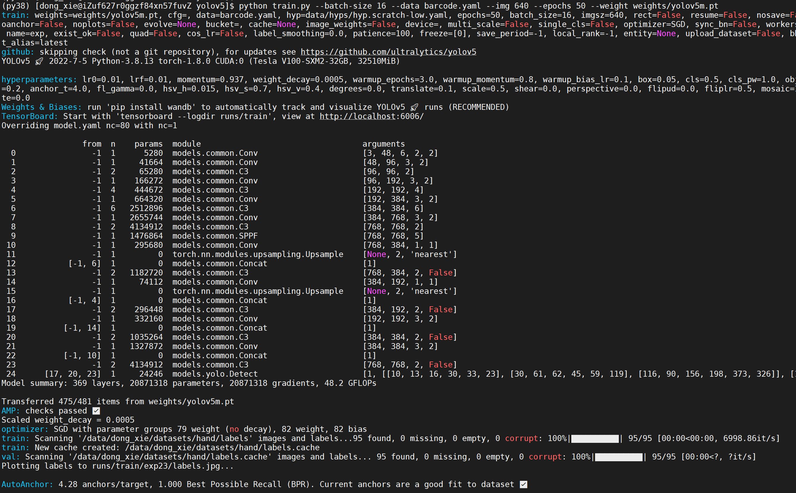The height and width of the screenshot is (493, 796).
Task: Click the 'TensorBoard:' label
Action: tap(30, 116)
